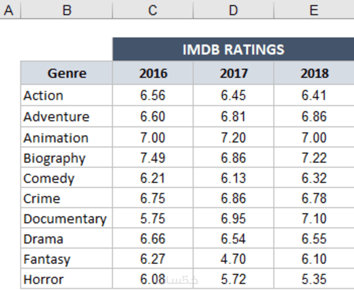Screen dimensions: 354x290
Task: Select the IMDB RATINGS merged header cell
Action: tap(233, 49)
